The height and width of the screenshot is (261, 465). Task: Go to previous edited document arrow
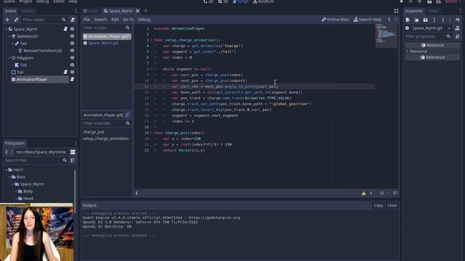[389, 20]
